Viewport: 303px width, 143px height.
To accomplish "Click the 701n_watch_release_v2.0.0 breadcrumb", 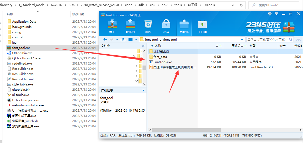I will [x=100, y=5].
